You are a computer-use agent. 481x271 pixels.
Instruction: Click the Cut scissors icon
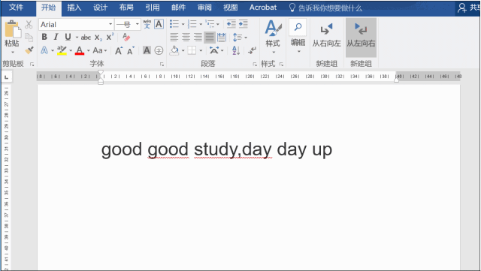pyautogui.click(x=29, y=24)
